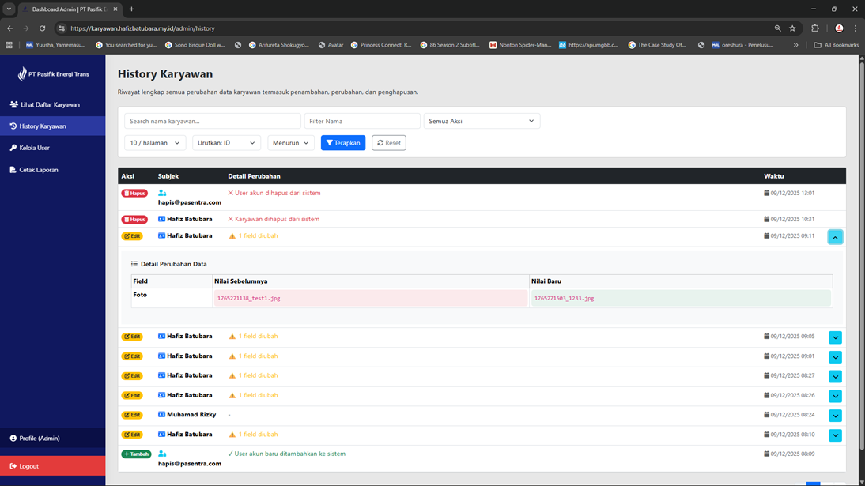Open The Case Study Of bookmark

click(657, 45)
